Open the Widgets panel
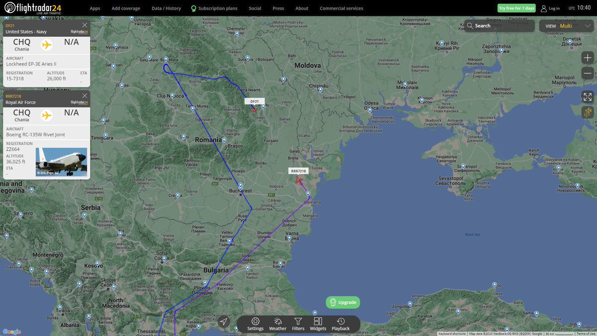The height and width of the screenshot is (336, 597). (x=318, y=324)
